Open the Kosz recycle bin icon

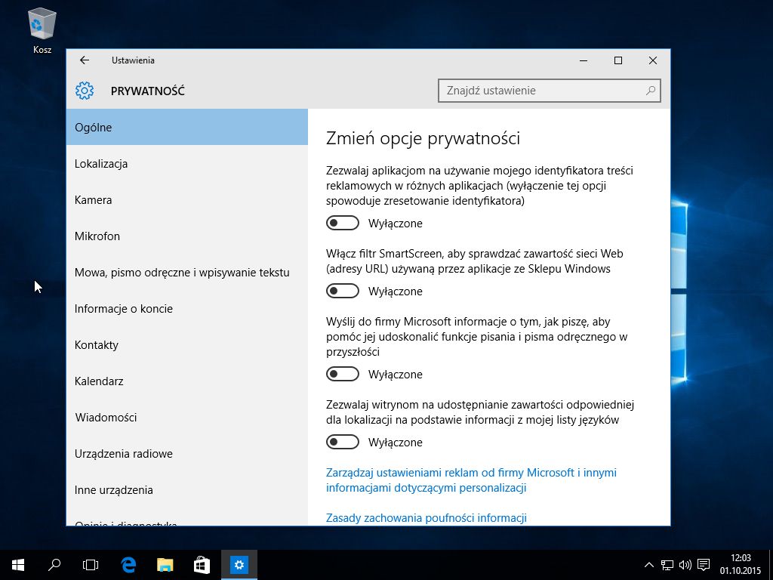(42, 30)
